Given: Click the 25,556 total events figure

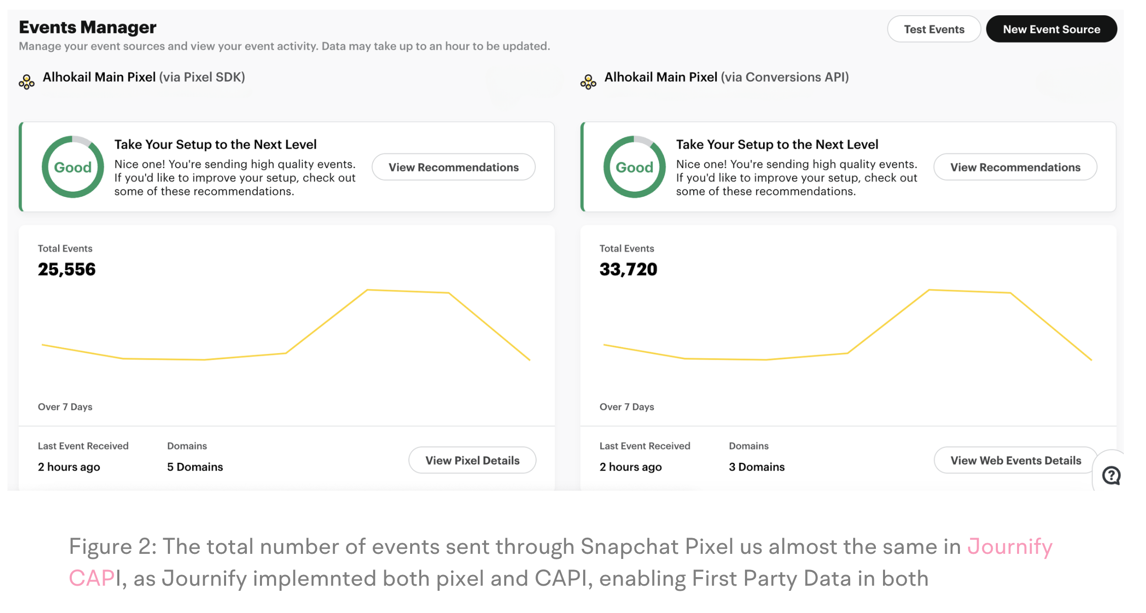Looking at the screenshot, I should (x=67, y=270).
